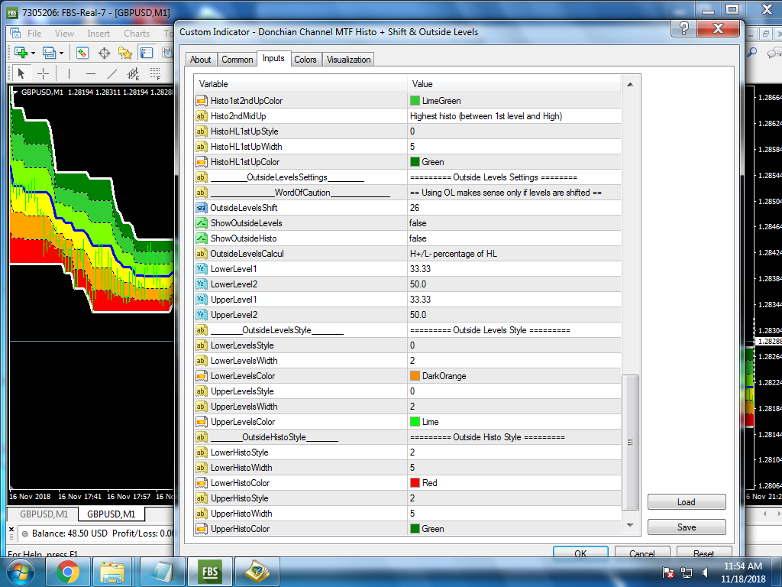Expand the New Chart dropdown arrow
Image resolution: width=782 pixels, height=587 pixels.
coord(34,53)
